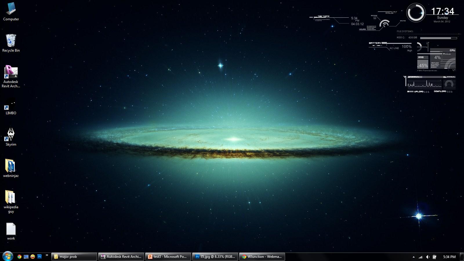Switch to test3 Microsoft PowerPoint window

(x=168, y=257)
